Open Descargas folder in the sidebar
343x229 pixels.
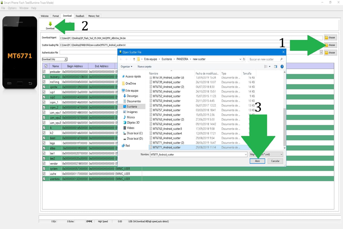tap(131, 96)
